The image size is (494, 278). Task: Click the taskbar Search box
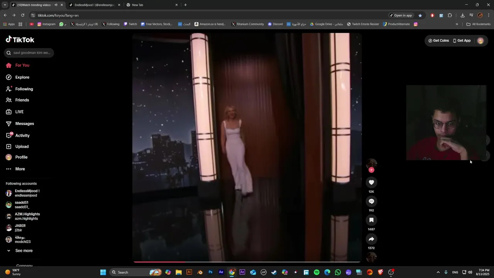pyautogui.click(x=136, y=272)
